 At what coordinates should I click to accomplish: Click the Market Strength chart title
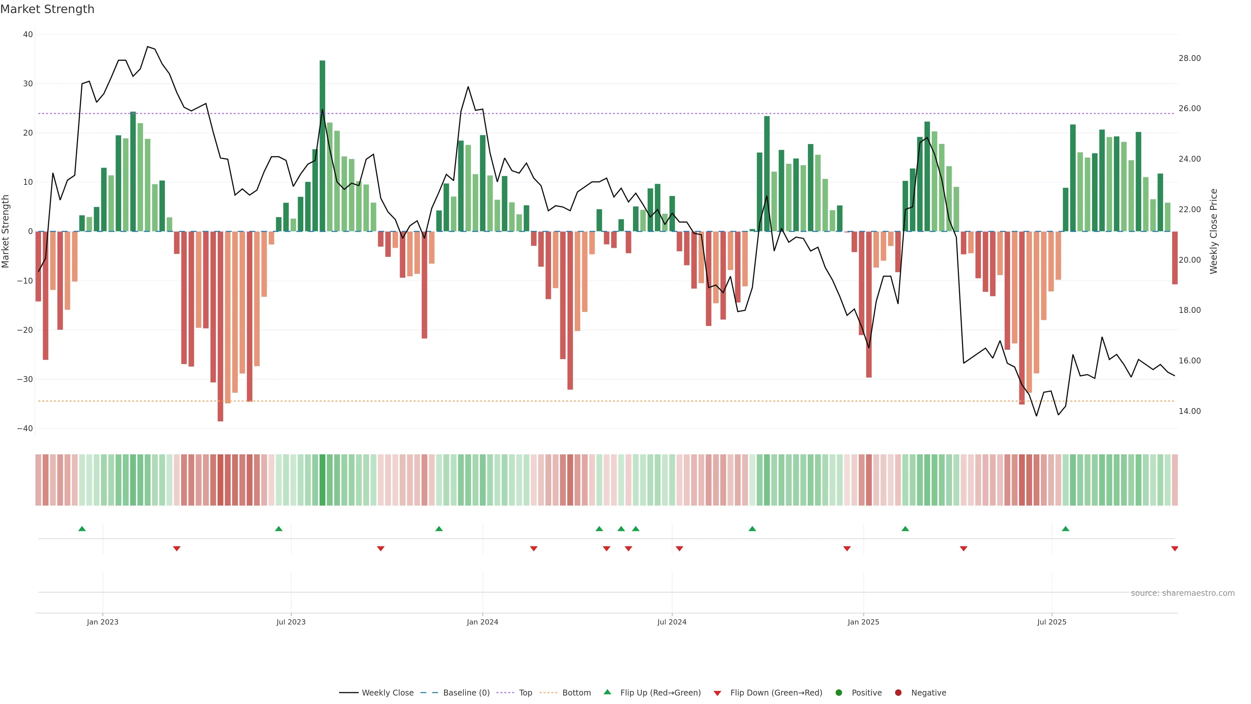[47, 9]
